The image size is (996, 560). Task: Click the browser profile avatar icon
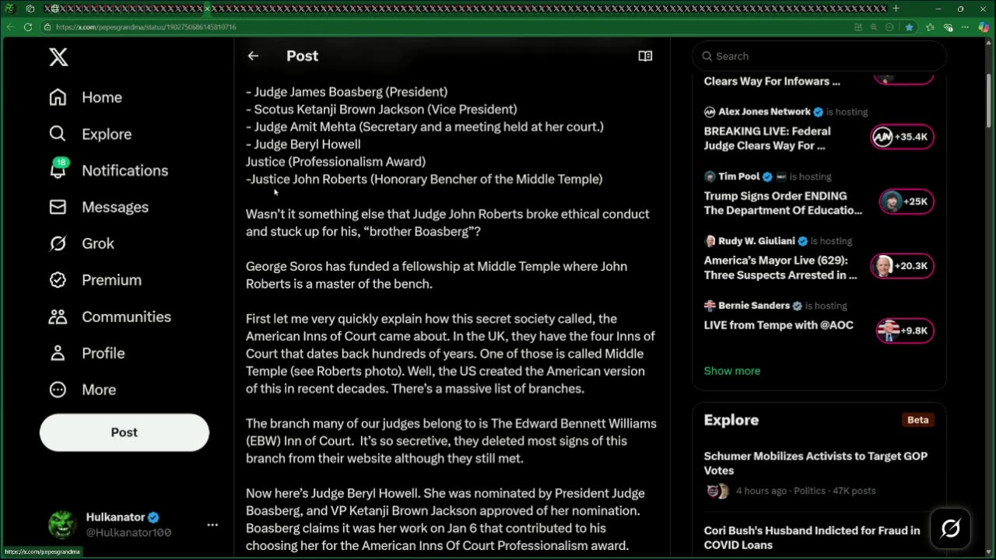(x=10, y=9)
